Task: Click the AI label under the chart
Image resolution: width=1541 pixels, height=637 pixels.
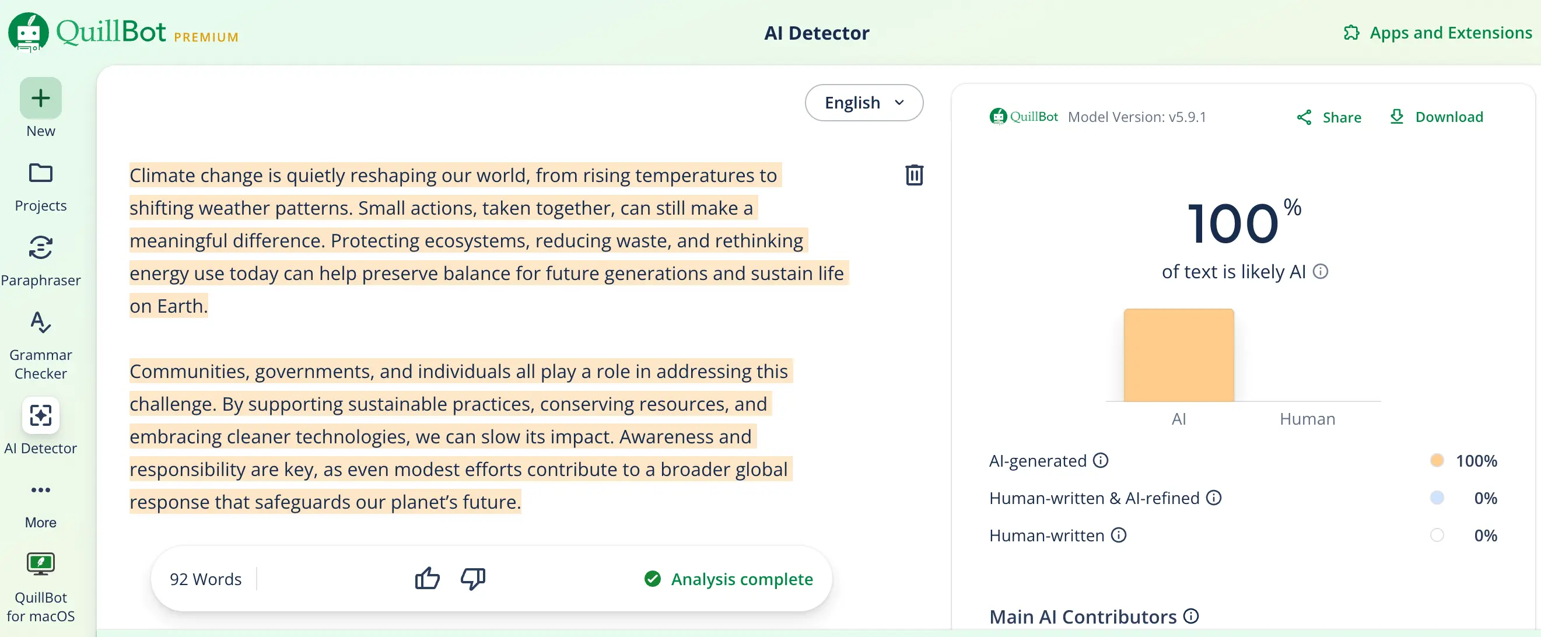Action: 1178,419
